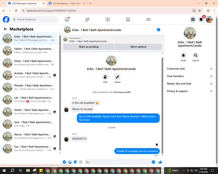Go to the Home feed icon
Viewport: 218px width, 174px height.
point(67,19)
